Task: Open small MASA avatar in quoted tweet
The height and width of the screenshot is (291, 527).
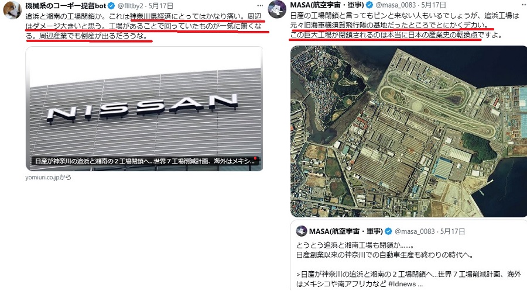Action: pyautogui.click(x=302, y=231)
